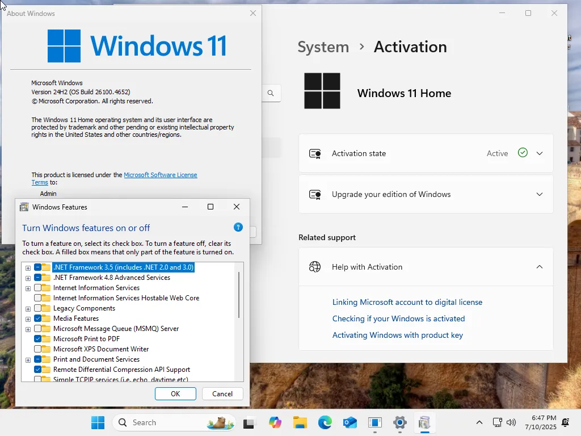Collapse the Help with Activation section
Screen dimensions: 581x436
tap(540, 267)
